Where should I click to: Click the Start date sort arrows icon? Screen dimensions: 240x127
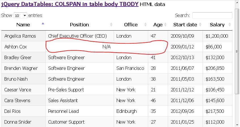pyautogui.click(x=200, y=25)
